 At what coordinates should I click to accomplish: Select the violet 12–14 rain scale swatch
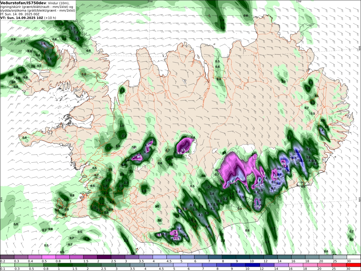tap(267, 265)
